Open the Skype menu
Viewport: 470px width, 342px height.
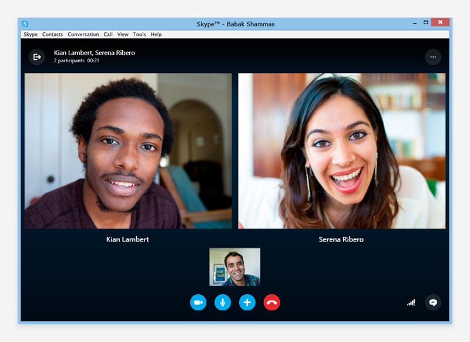coord(31,35)
